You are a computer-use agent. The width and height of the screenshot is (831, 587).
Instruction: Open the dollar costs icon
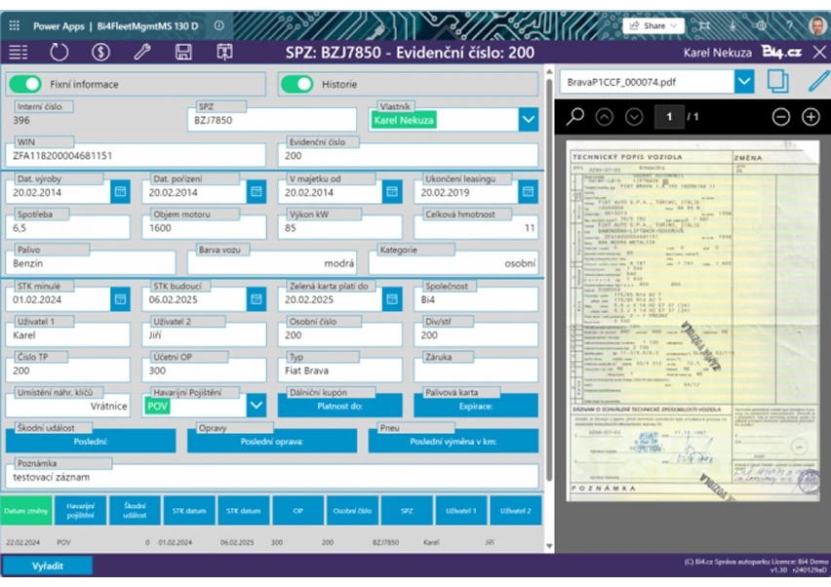(x=100, y=53)
